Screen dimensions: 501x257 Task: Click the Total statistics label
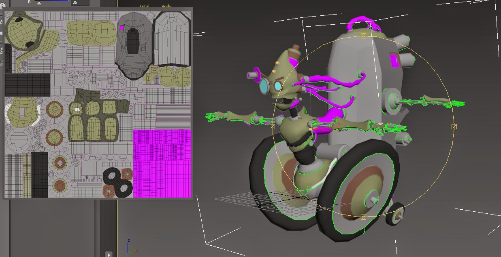[145, 6]
